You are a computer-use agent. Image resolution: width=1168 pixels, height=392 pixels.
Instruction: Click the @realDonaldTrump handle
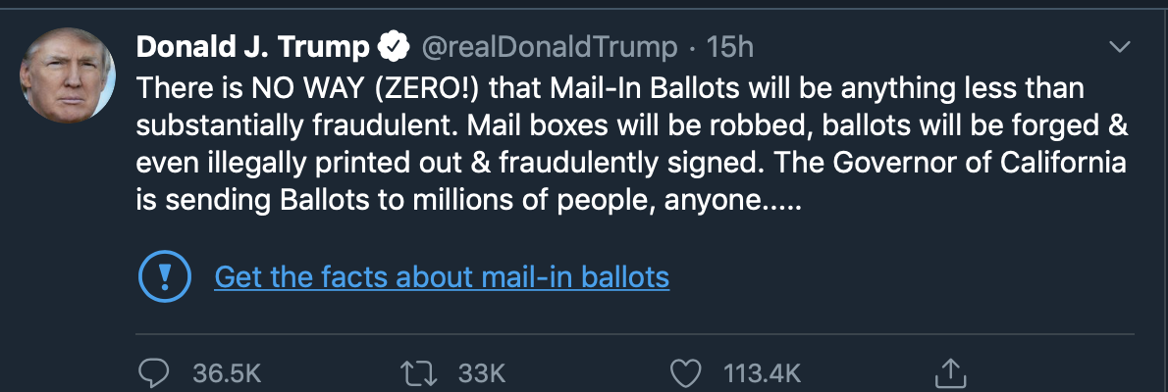(x=550, y=46)
